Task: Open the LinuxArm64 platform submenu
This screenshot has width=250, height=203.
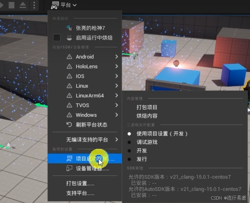Action: pos(85,96)
